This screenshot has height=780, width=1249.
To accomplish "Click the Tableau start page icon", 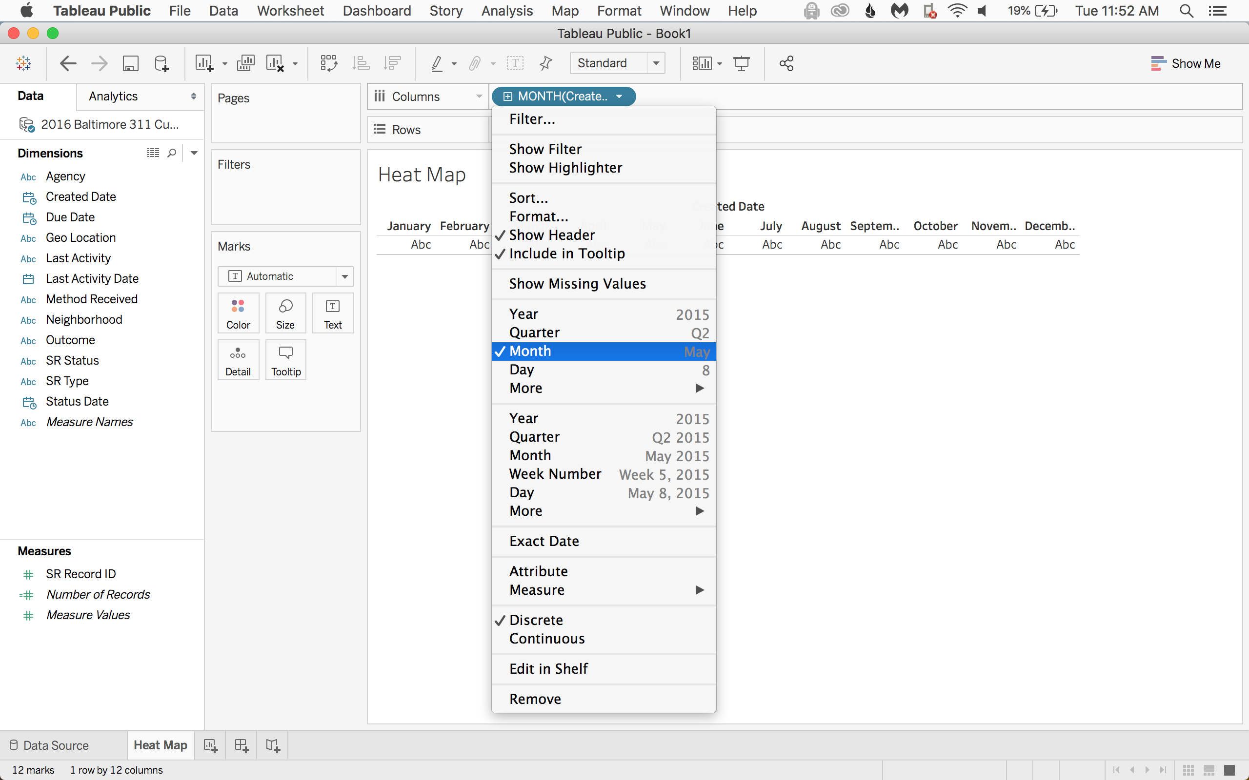I will coord(24,63).
